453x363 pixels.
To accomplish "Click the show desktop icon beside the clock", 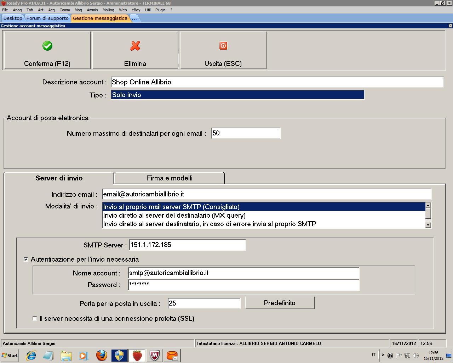I will coord(449,355).
